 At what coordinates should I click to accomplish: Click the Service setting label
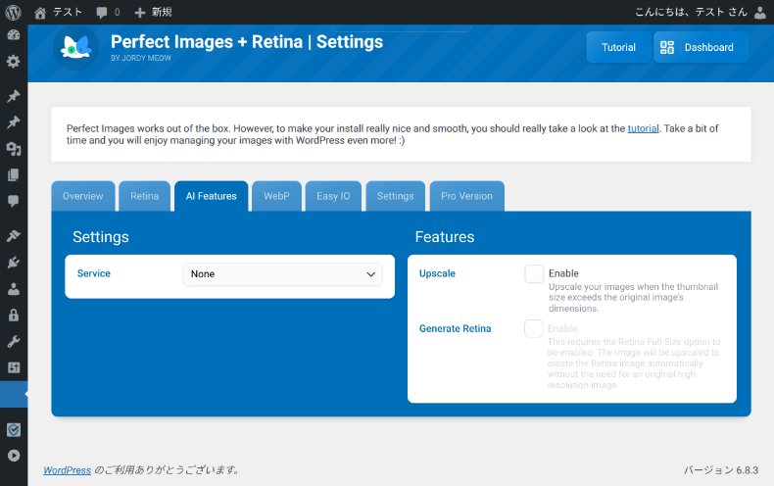click(x=94, y=273)
